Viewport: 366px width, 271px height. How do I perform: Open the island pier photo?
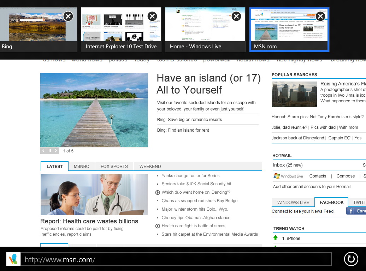pyautogui.click(x=94, y=110)
